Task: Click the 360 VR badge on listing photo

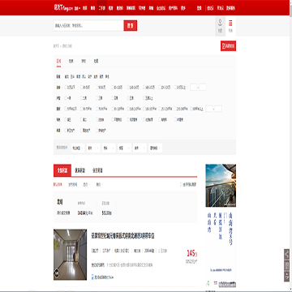Action: coord(57,274)
